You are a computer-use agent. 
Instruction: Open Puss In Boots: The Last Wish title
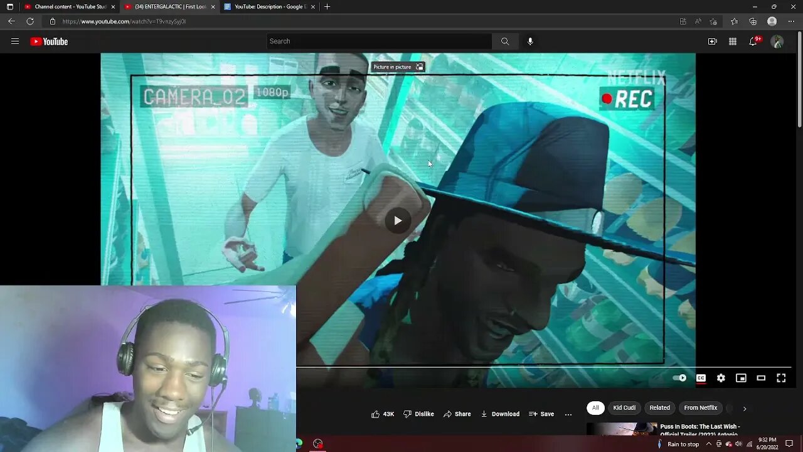[699, 430]
